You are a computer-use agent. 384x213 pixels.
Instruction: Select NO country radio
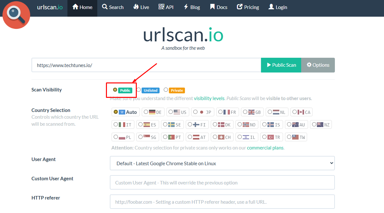pyautogui.click(x=240, y=124)
